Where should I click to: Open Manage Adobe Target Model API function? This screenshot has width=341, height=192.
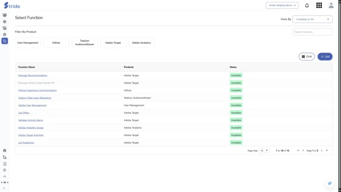(36, 83)
